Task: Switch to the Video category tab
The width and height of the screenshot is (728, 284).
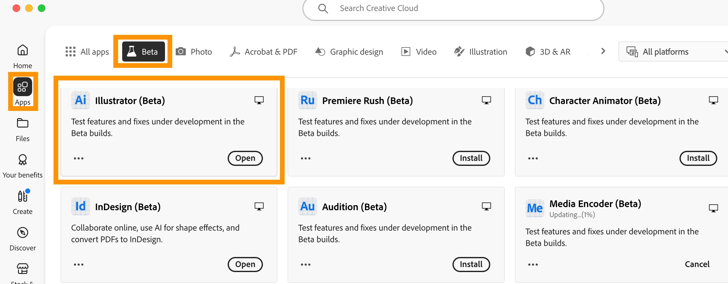Action: coord(419,52)
